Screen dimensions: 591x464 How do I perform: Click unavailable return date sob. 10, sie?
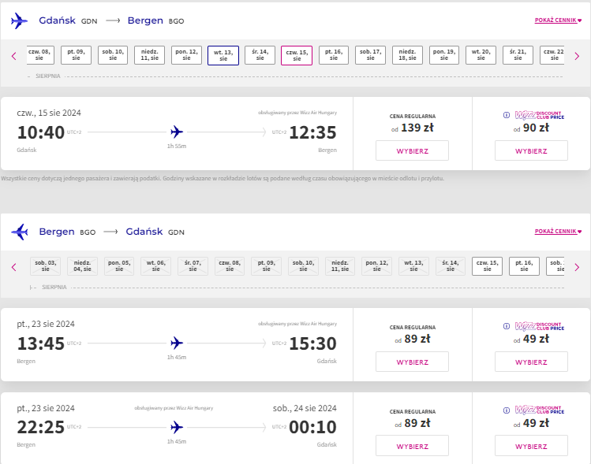tap(303, 266)
